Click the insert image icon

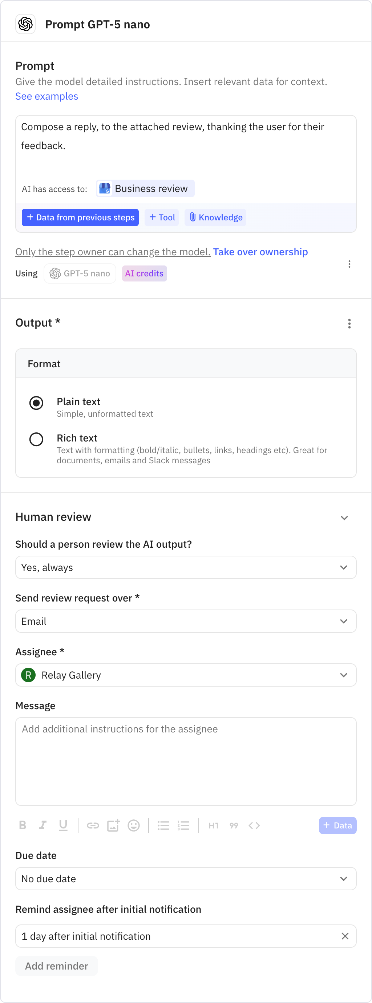113,825
